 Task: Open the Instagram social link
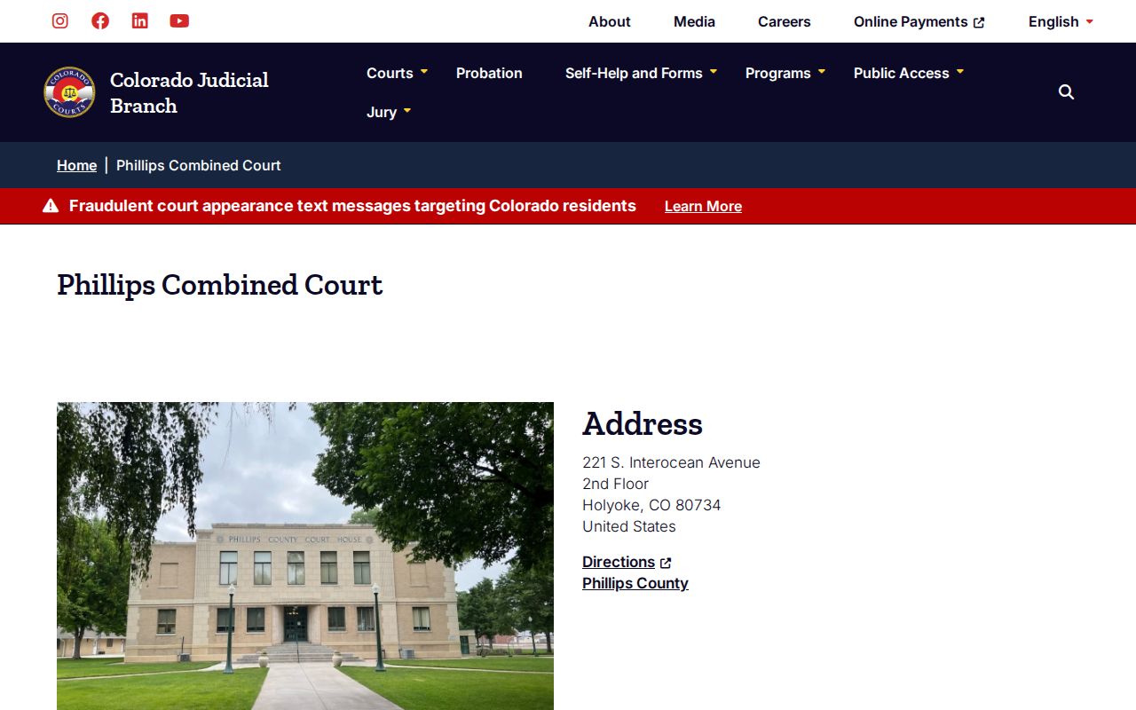pyautogui.click(x=60, y=20)
